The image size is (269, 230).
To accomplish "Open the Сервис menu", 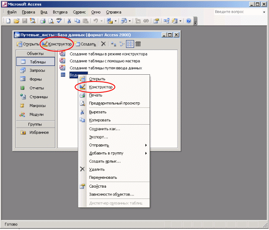I will pyautogui.click(x=79, y=12).
